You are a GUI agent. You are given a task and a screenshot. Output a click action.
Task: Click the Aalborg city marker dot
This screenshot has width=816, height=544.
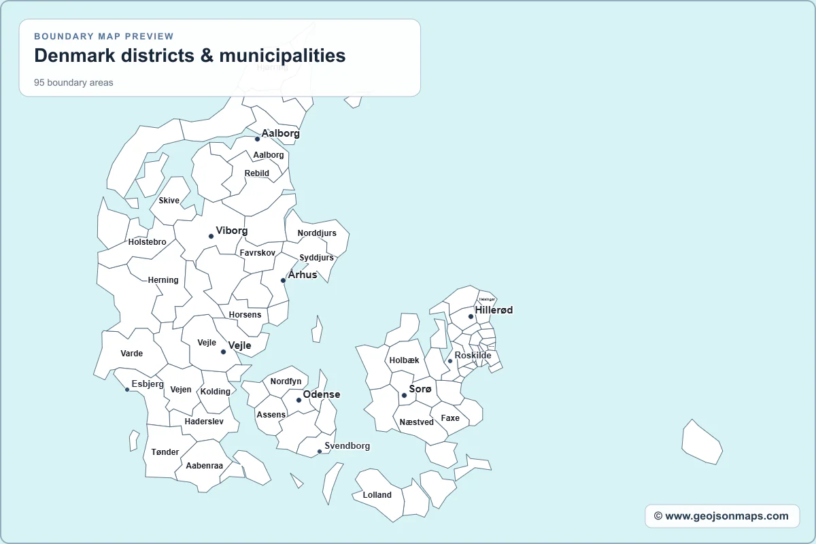(257, 139)
